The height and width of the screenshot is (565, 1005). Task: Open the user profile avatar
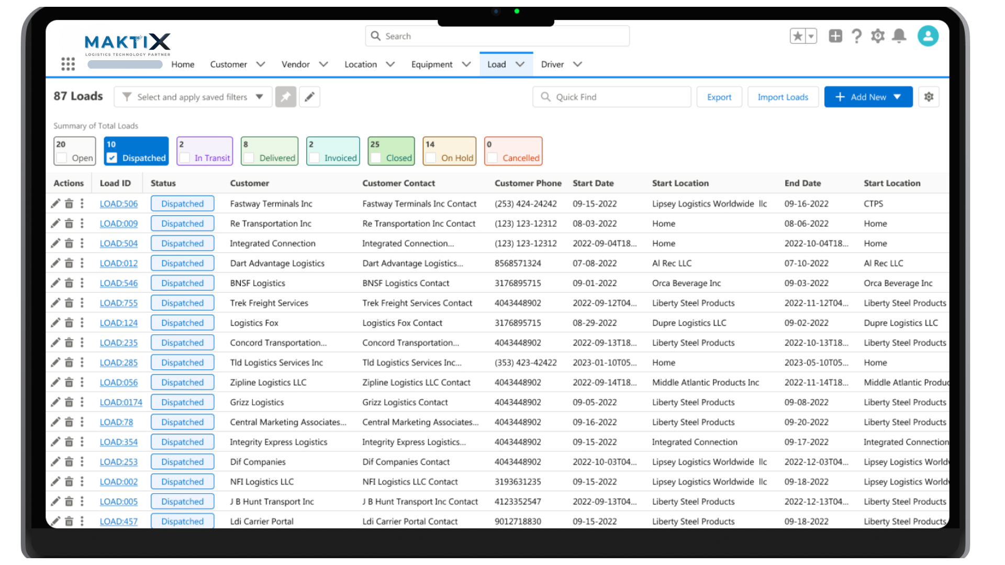point(928,36)
